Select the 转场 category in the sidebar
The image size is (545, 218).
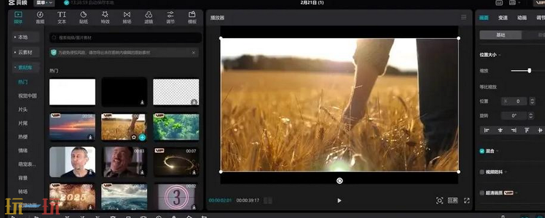23,191
